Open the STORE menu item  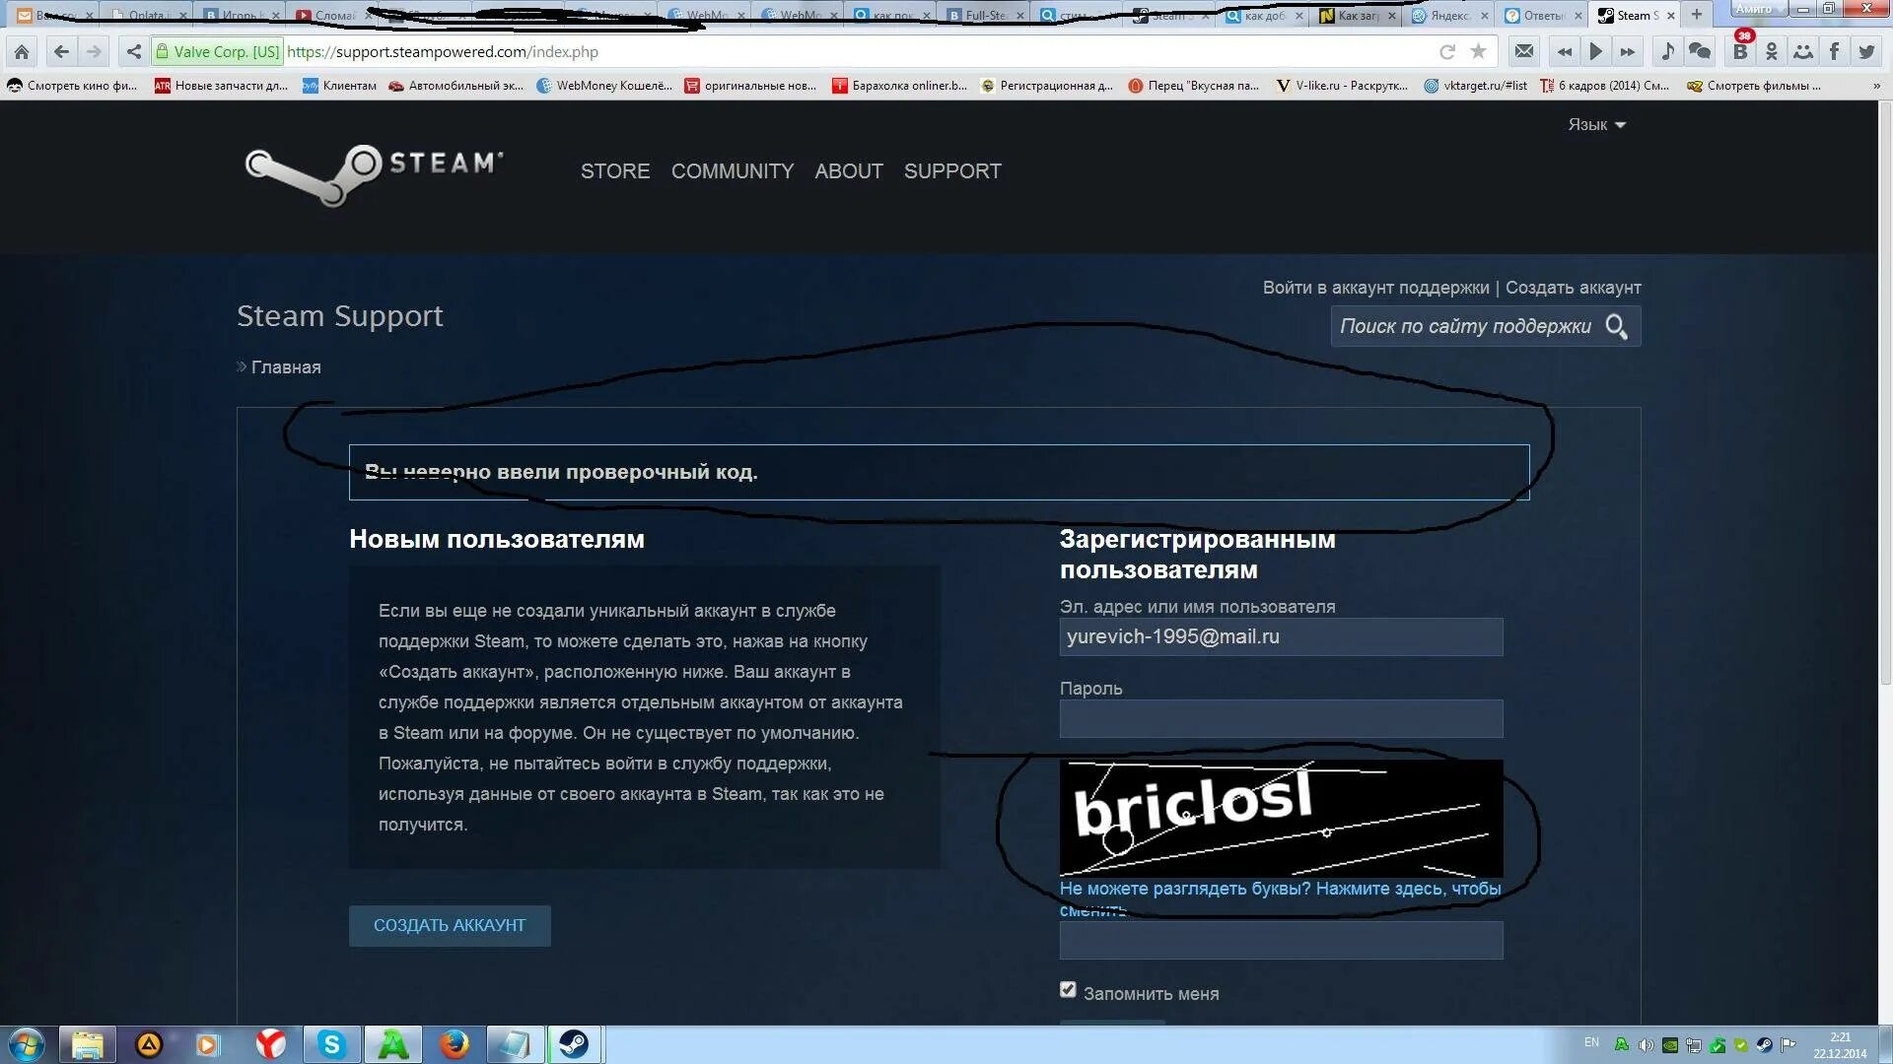click(x=614, y=171)
